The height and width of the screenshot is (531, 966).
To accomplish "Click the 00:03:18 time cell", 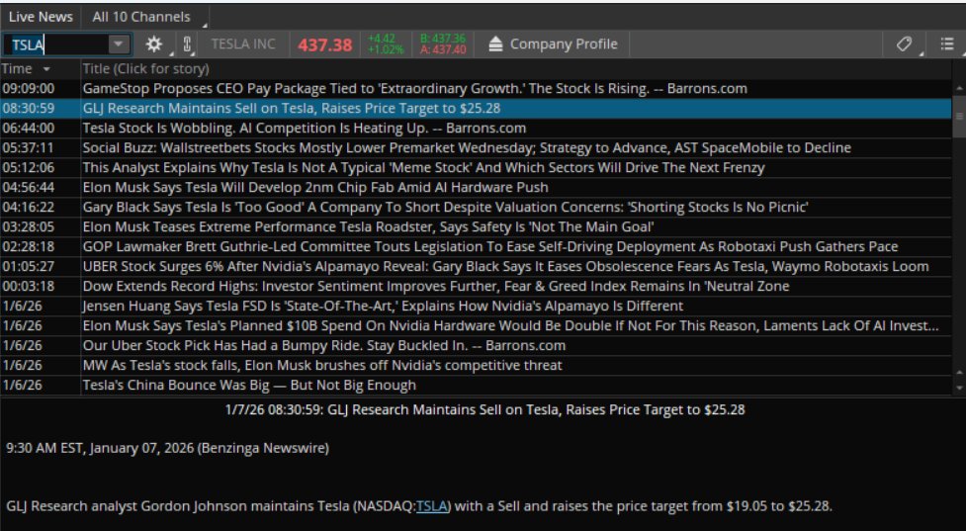I will pyautogui.click(x=29, y=286).
